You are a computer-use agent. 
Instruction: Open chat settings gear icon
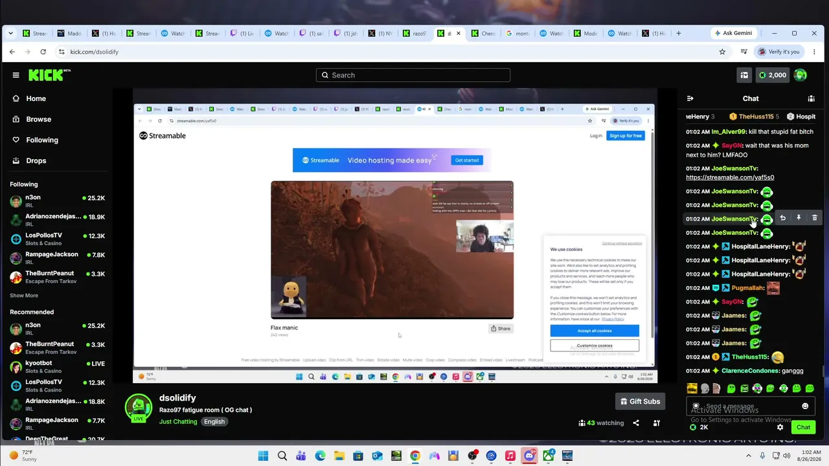780,427
